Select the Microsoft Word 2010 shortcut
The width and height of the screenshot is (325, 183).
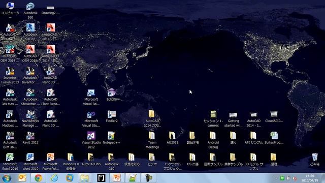[x=30, y=162]
